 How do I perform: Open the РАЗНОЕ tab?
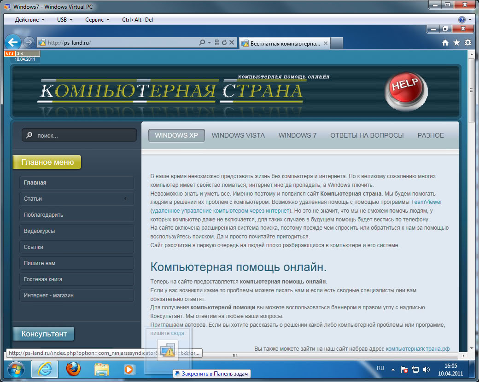[x=431, y=135]
